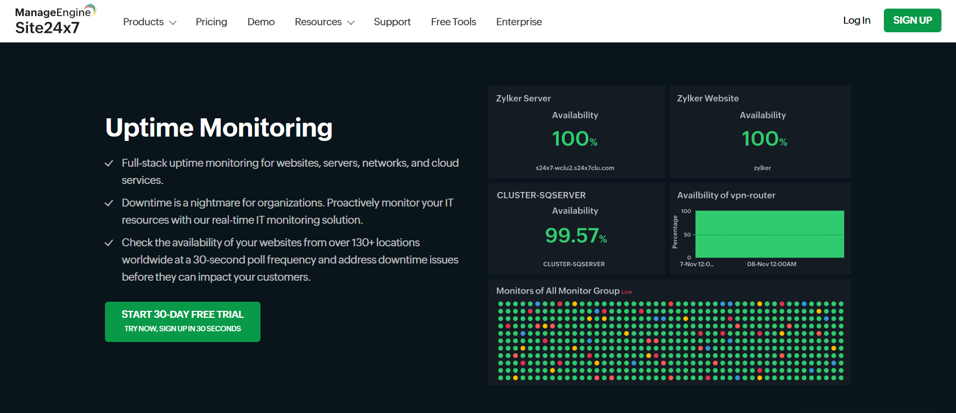Click the green vpn-router availability chart area

click(770, 234)
